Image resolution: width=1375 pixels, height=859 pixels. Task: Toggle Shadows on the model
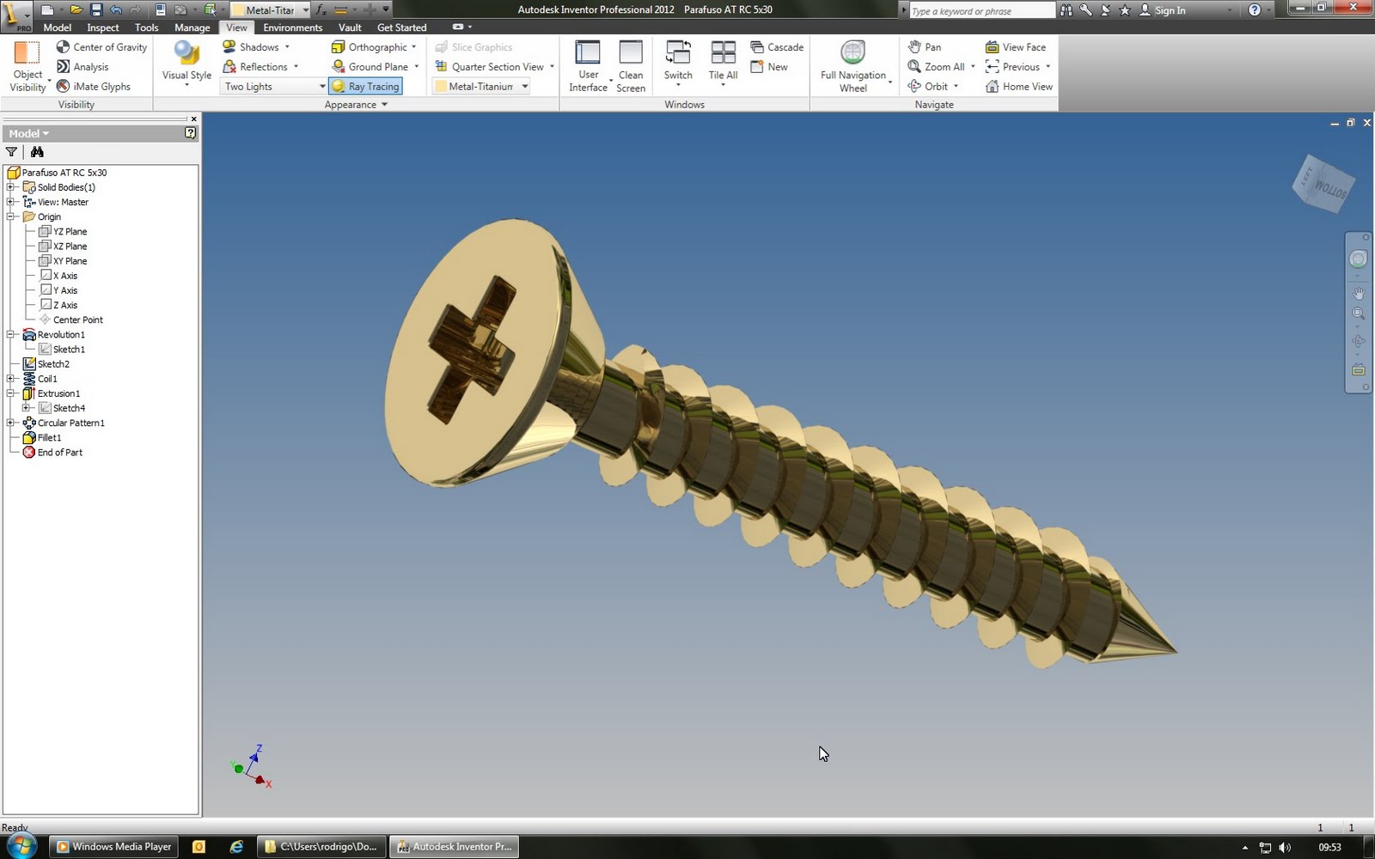pos(254,46)
